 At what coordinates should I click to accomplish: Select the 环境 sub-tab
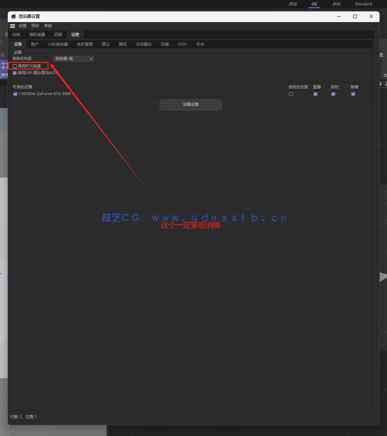pos(165,44)
